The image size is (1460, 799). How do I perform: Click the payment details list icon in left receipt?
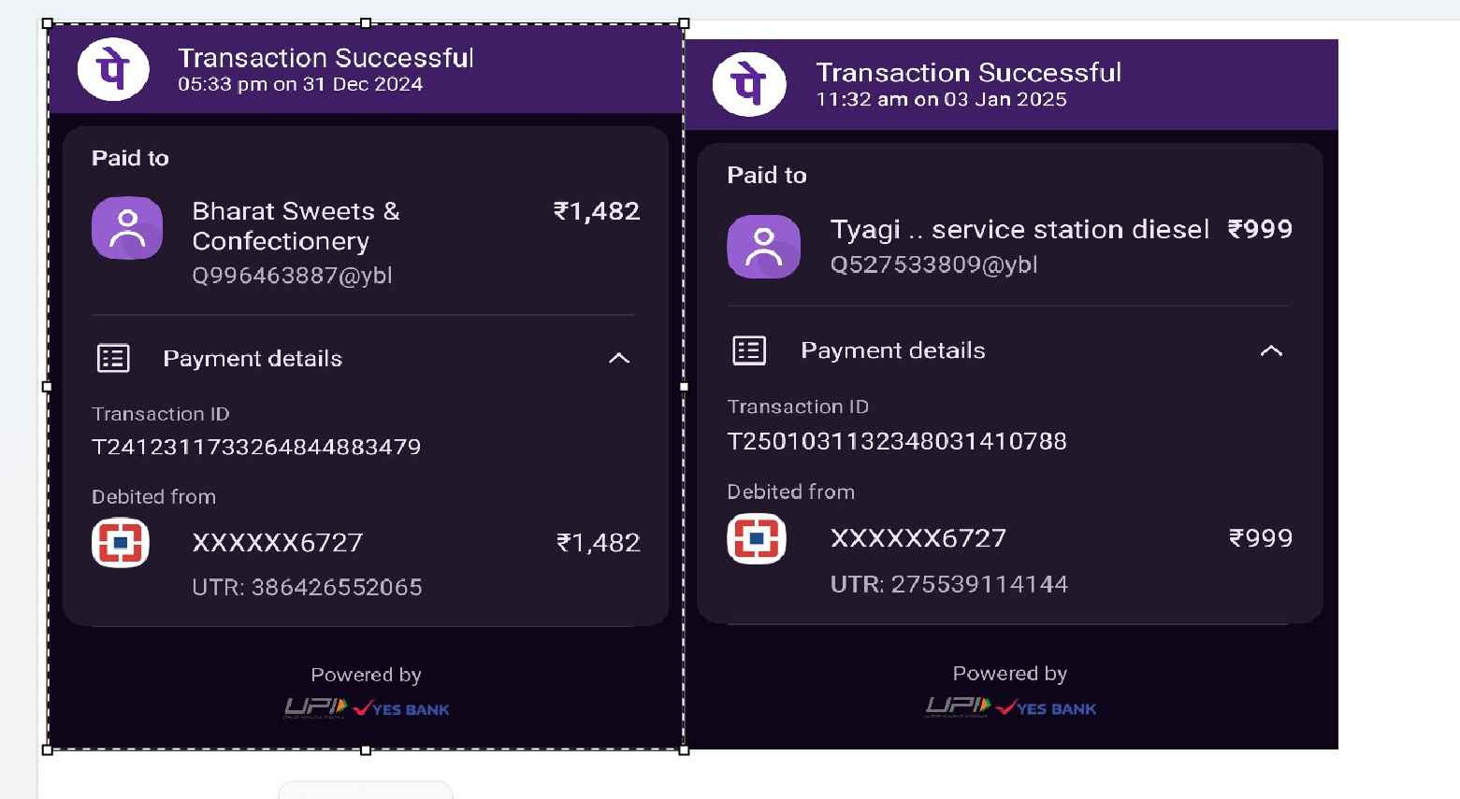[113, 358]
